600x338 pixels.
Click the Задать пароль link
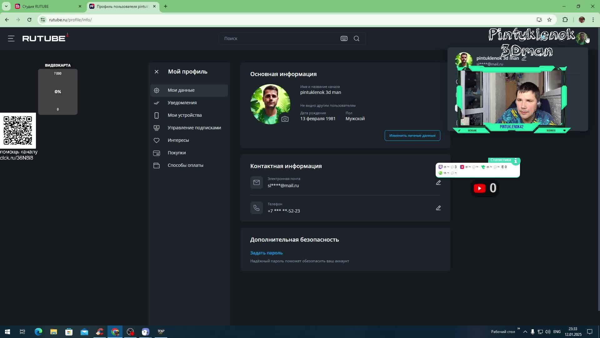(266, 253)
